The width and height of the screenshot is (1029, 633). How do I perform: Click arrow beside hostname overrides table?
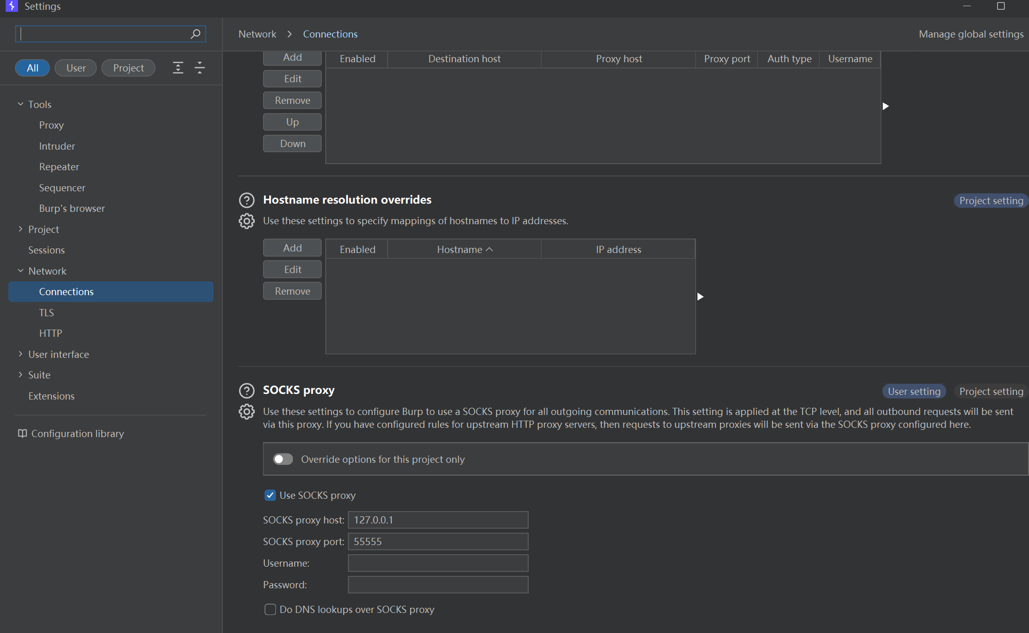coord(700,297)
